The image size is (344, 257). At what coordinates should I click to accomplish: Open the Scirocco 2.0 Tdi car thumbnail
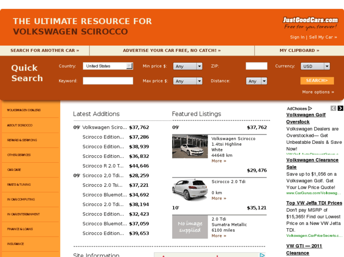click(190, 190)
